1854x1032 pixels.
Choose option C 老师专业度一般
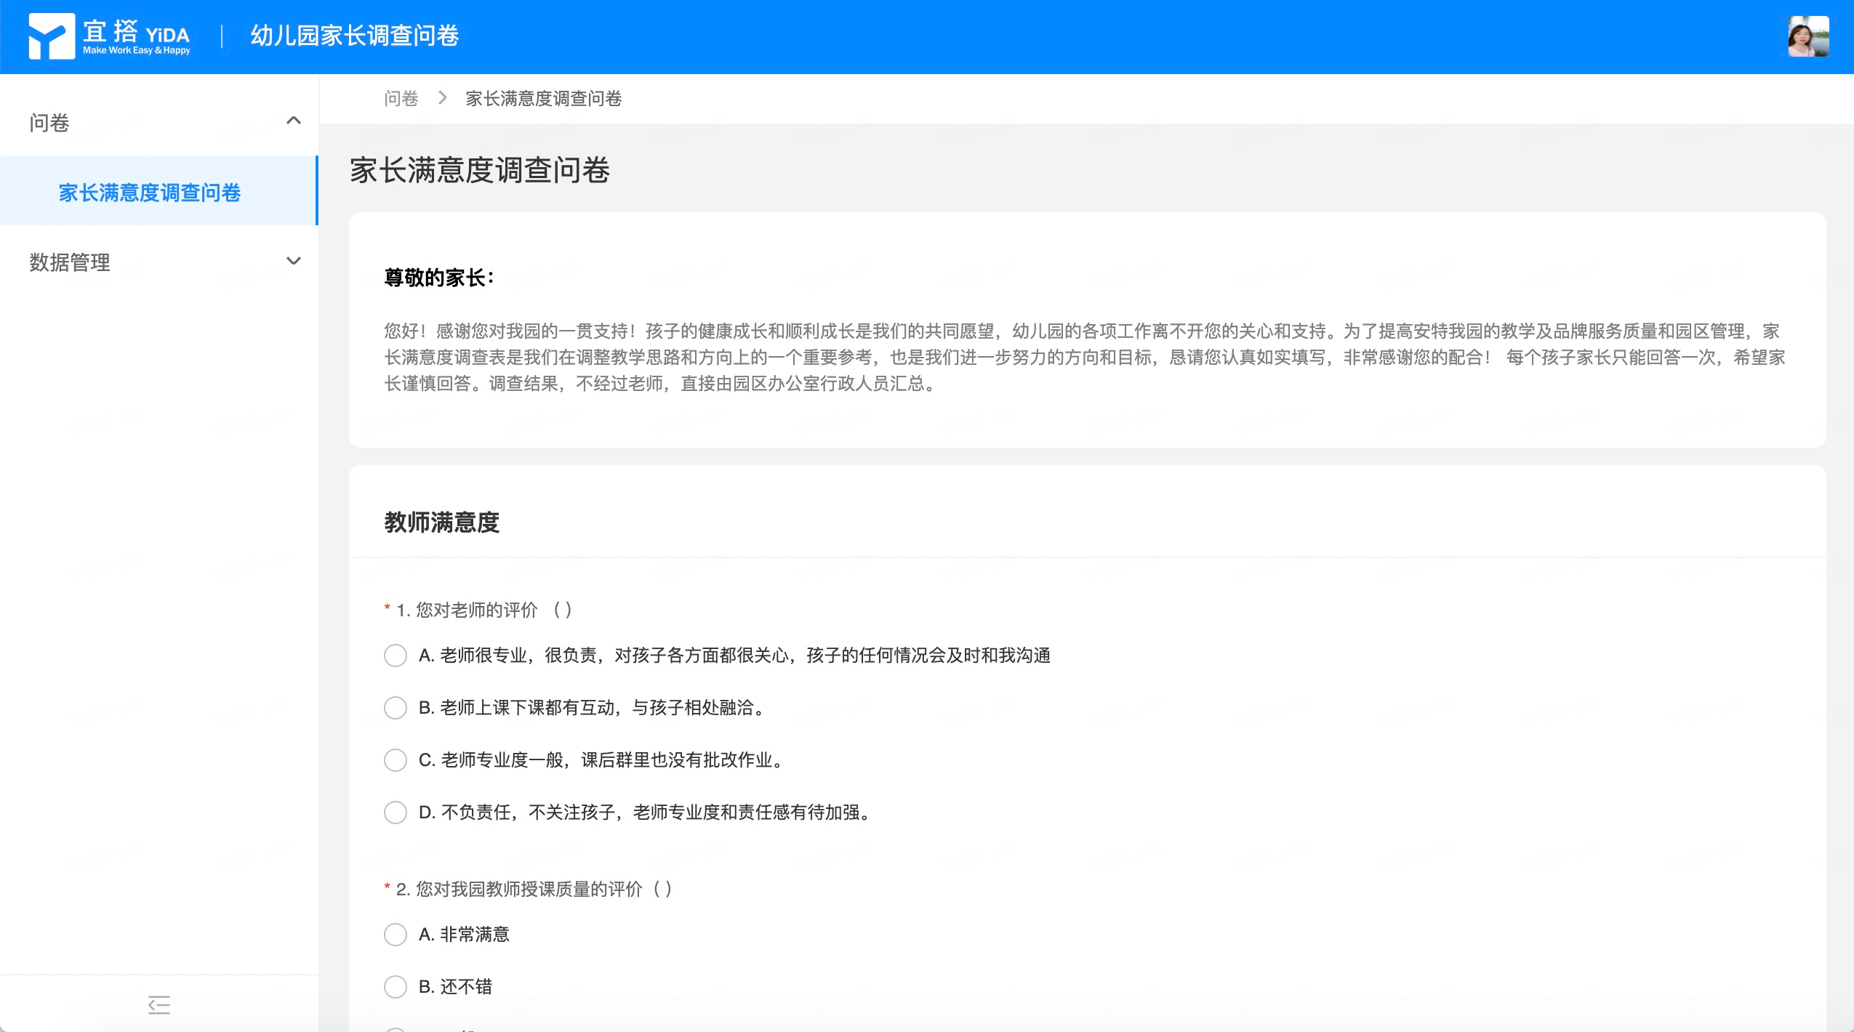(396, 760)
